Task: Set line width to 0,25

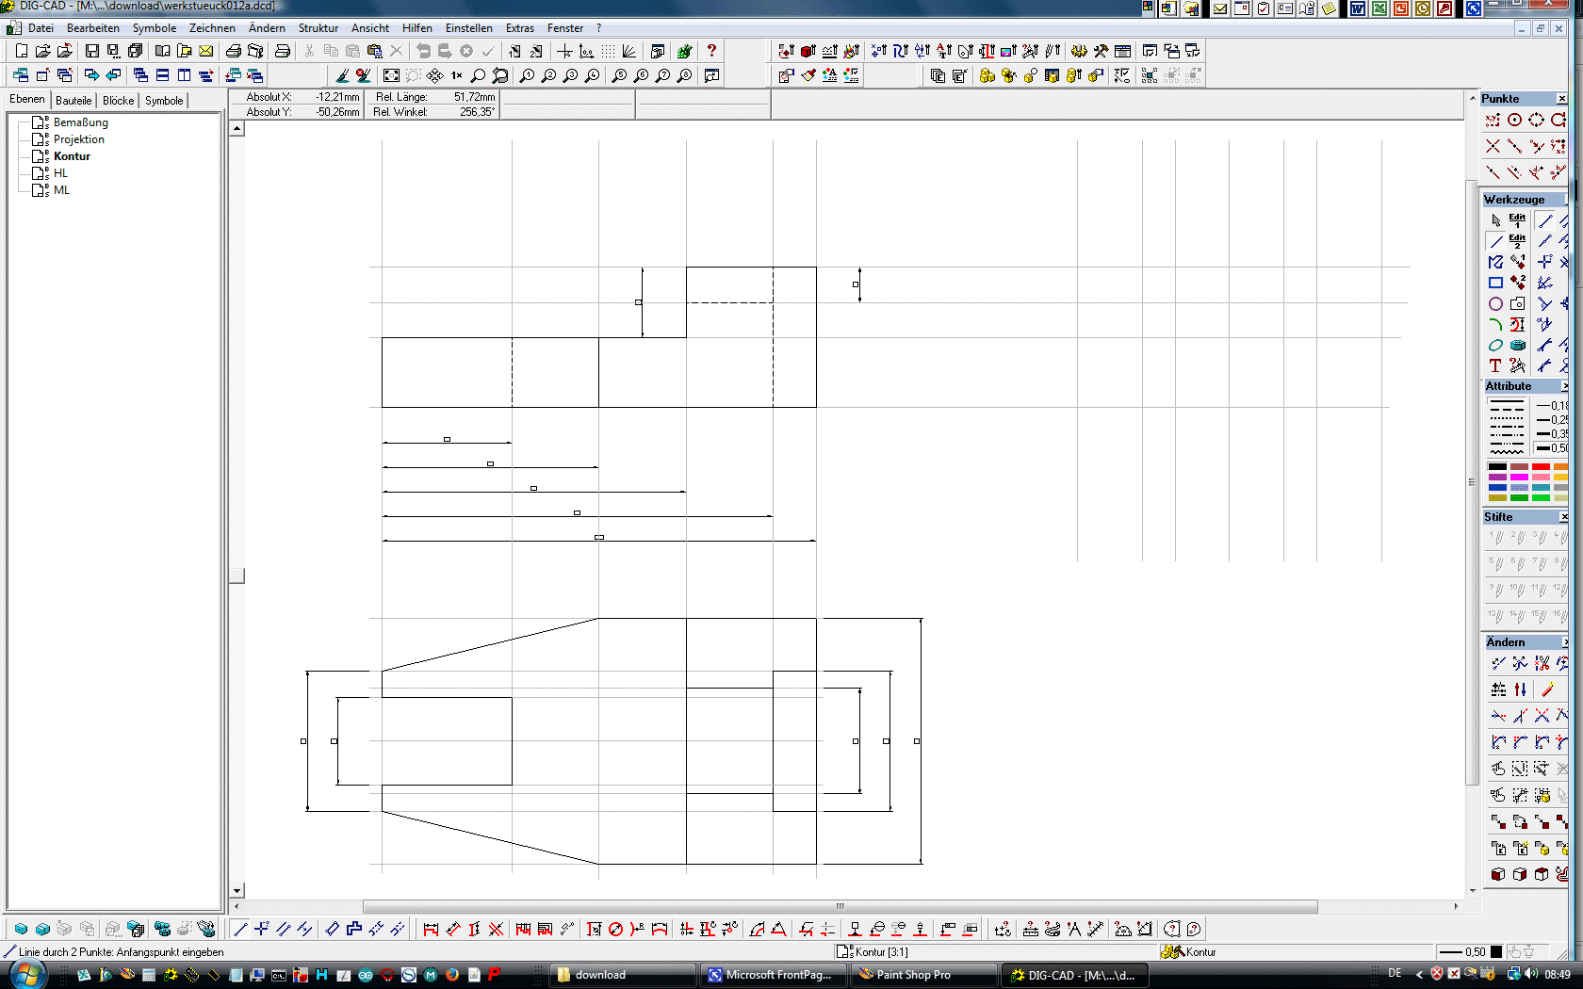Action: (x=1552, y=420)
